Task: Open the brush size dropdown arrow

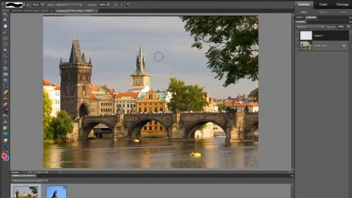Action: coord(42,5)
